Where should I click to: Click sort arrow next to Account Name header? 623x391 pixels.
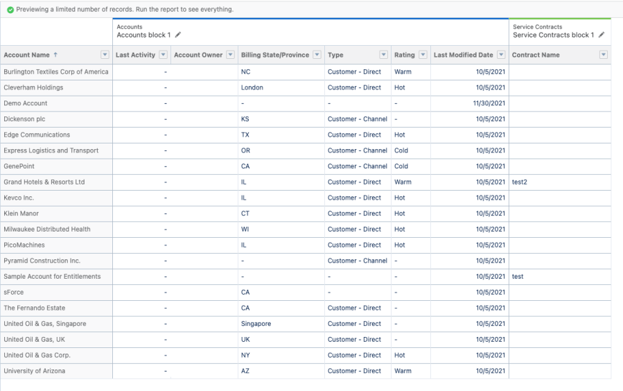pyautogui.click(x=55, y=55)
